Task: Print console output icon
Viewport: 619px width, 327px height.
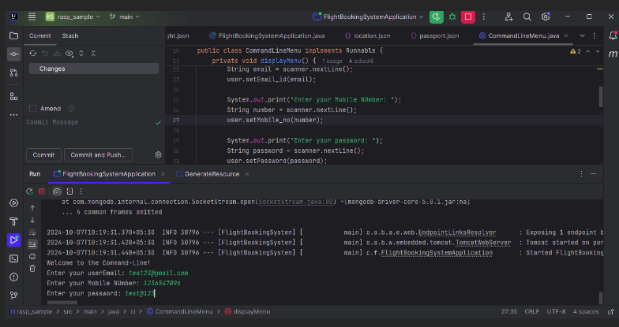Action: point(32,257)
